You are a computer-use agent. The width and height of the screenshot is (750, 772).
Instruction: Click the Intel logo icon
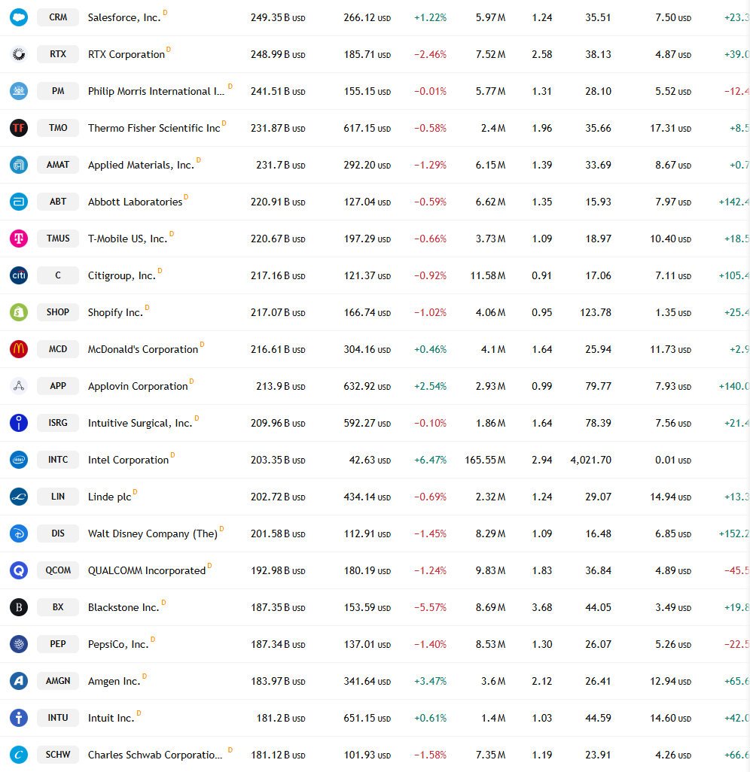click(19, 460)
